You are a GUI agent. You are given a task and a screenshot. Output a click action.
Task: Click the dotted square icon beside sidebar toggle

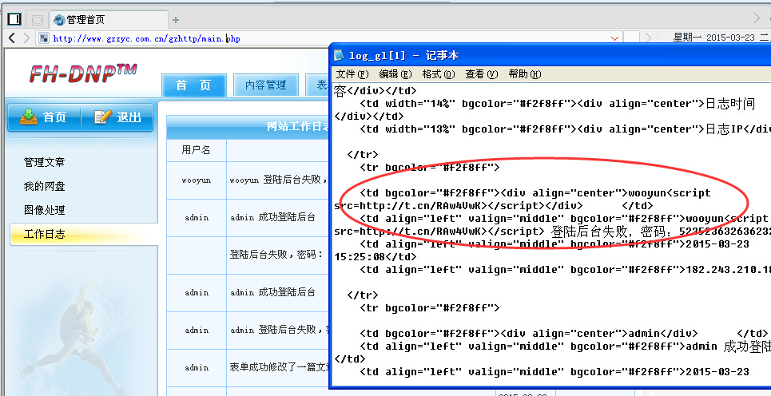(x=37, y=20)
